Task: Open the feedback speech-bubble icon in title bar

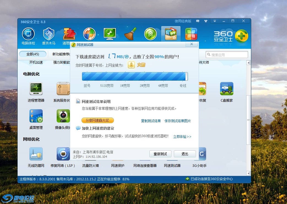Action: 198,21
